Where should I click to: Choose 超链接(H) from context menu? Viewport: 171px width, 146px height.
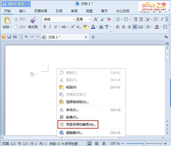point(91,133)
